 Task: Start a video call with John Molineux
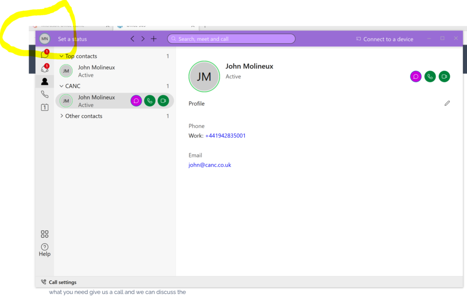point(444,76)
